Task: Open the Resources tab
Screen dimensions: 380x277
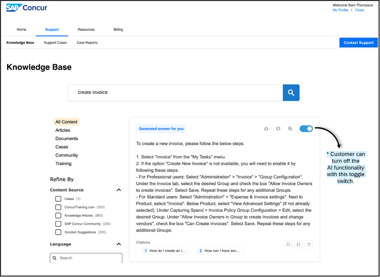Action: click(86, 30)
